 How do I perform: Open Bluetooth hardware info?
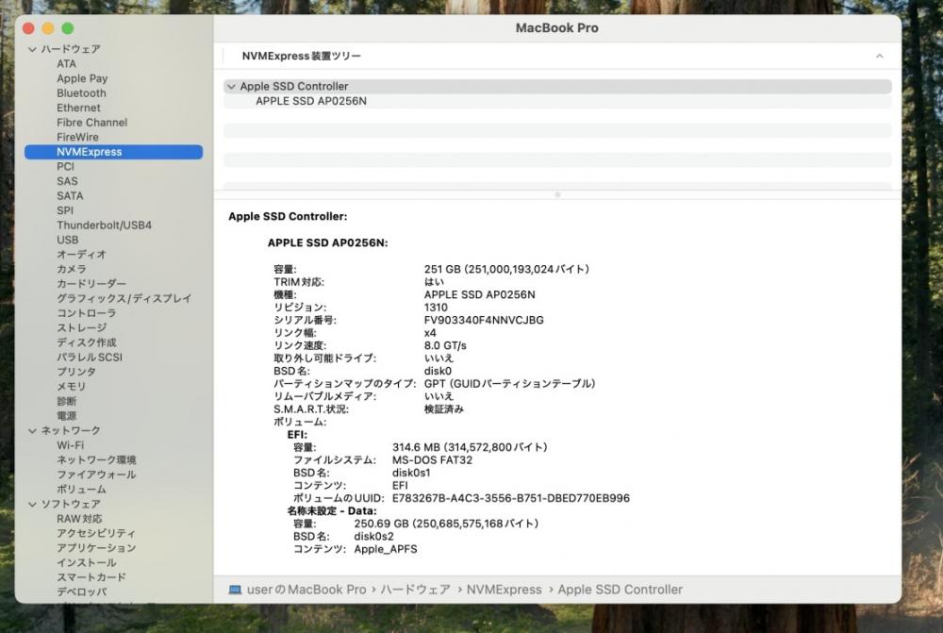[81, 93]
